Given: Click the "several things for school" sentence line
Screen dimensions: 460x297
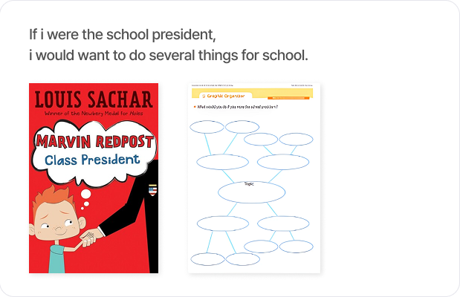Looking at the screenshot, I should 168,56.
